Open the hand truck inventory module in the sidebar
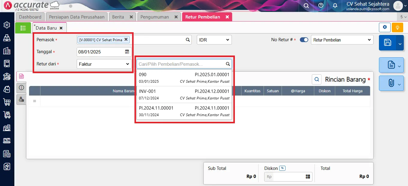 (7, 115)
